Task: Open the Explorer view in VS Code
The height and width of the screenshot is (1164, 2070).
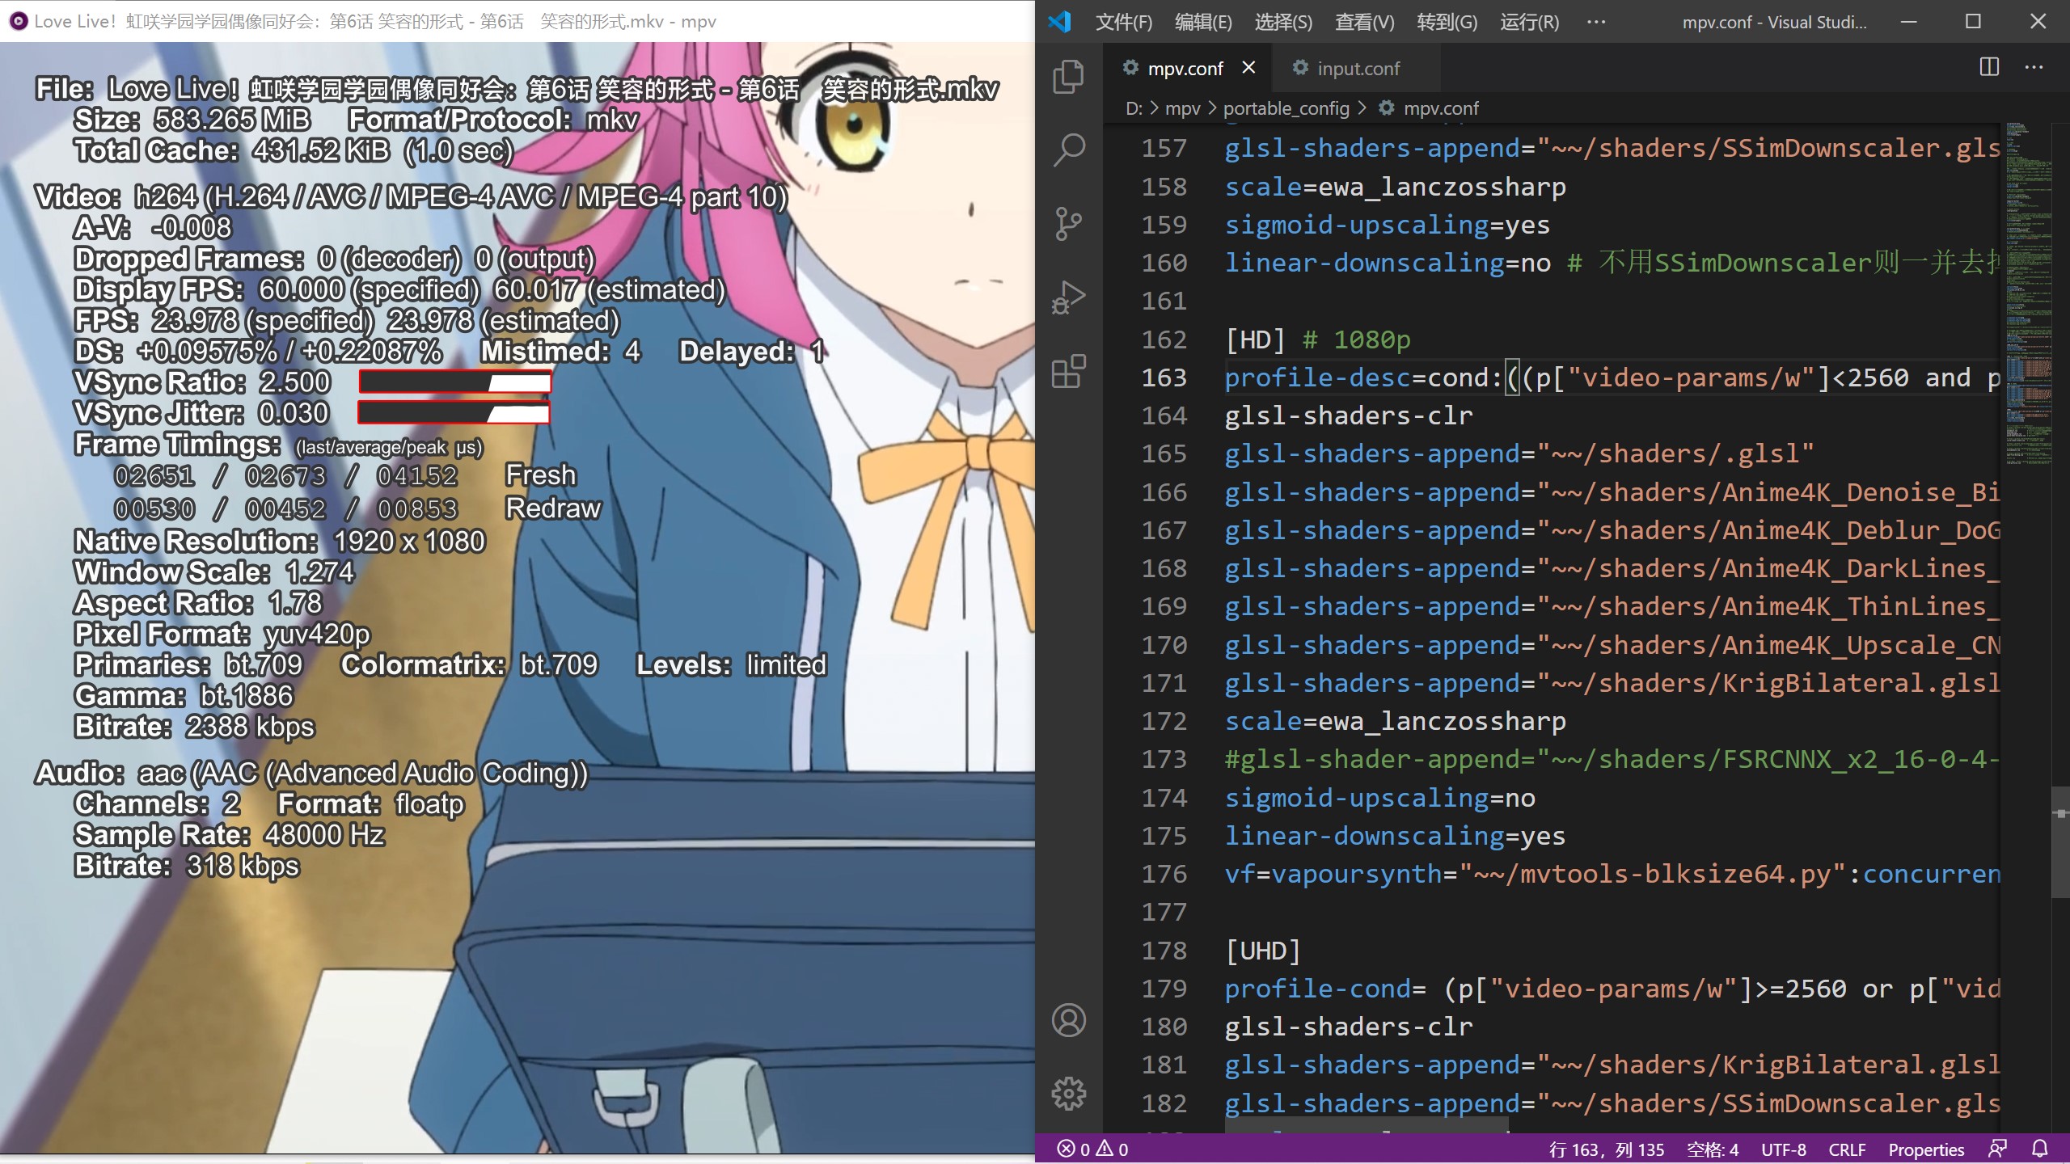Action: point(1068,76)
